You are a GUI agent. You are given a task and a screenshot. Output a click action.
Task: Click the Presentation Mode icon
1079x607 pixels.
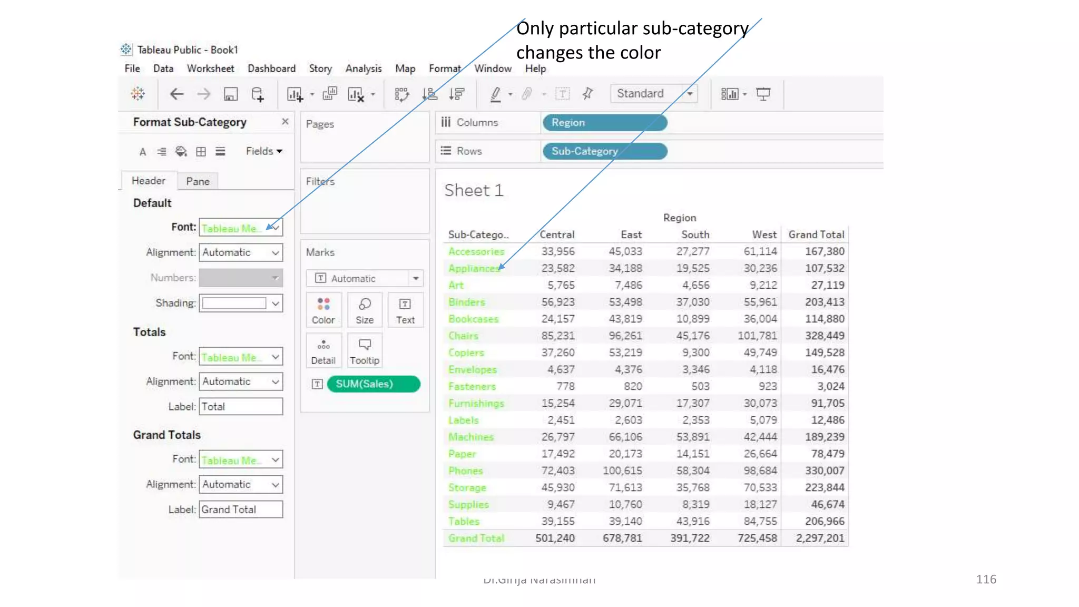coord(763,94)
